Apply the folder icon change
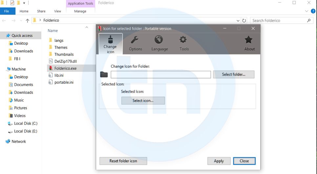This screenshot has height=174, width=317. 219,161
